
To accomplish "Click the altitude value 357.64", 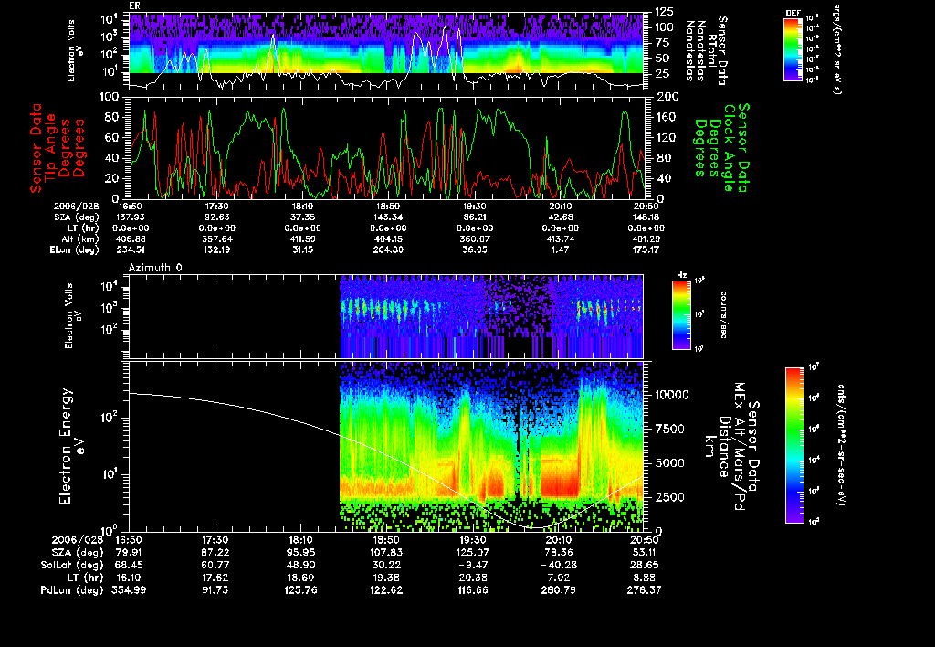I will click(217, 239).
